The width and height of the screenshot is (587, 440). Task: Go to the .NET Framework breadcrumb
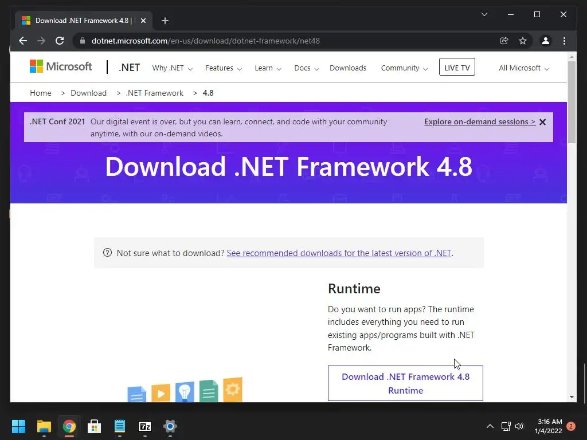[x=155, y=93]
